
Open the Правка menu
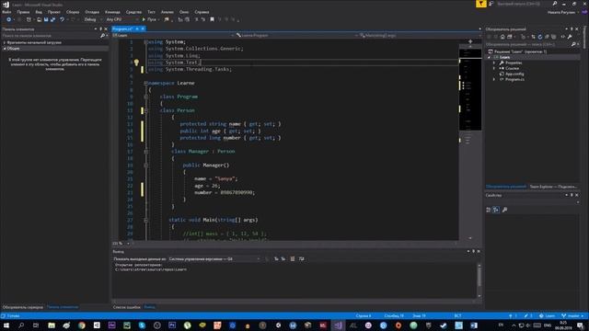pos(23,12)
